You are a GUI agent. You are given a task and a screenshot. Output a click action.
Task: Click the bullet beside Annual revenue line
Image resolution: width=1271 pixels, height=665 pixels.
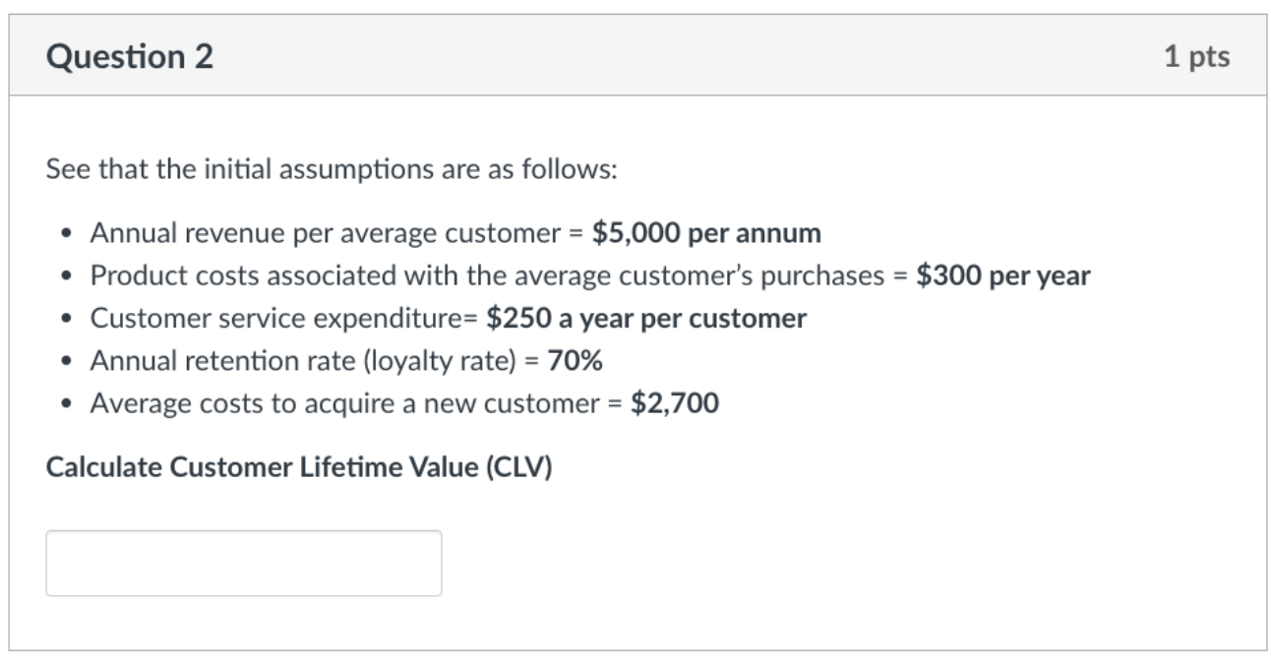tap(65, 235)
